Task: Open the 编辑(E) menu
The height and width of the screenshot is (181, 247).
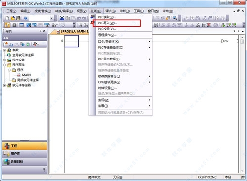Action: click(x=25, y=11)
